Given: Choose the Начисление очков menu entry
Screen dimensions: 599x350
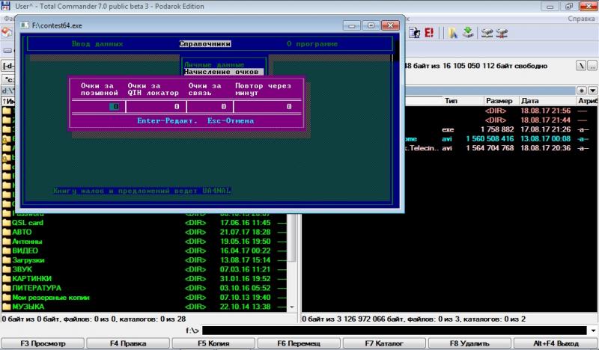Looking at the screenshot, I should tap(224, 73).
